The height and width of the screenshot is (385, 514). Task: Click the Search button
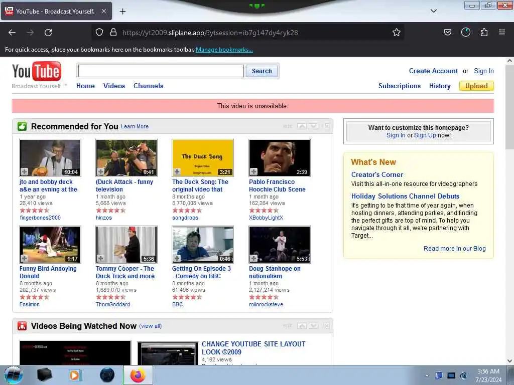pos(262,71)
